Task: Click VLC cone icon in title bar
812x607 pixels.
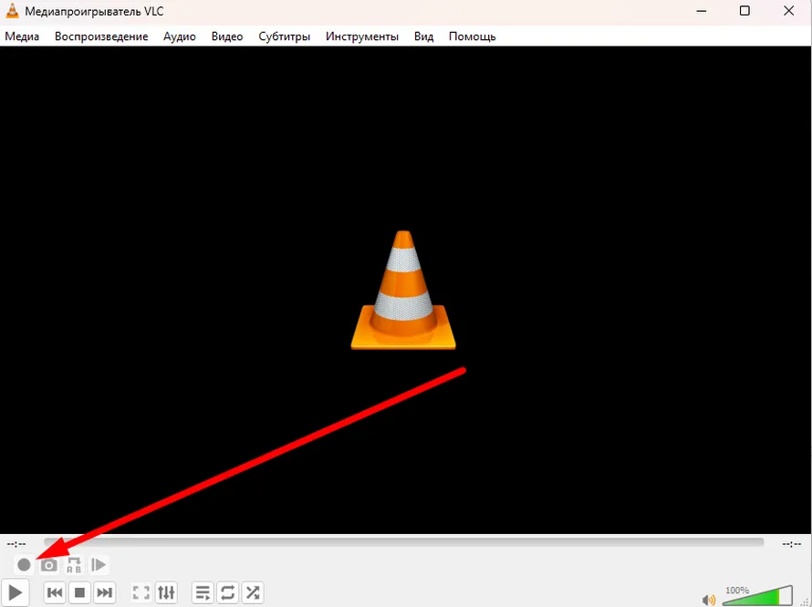Action: coord(12,11)
